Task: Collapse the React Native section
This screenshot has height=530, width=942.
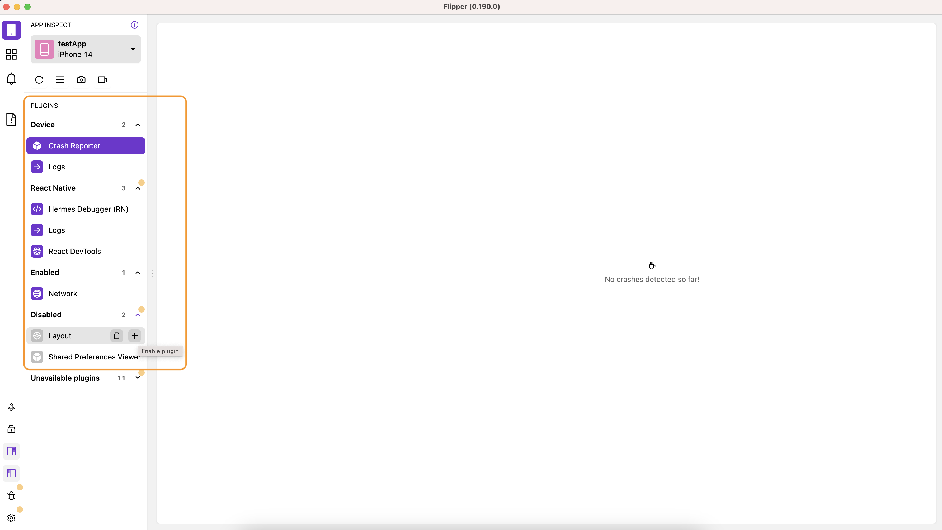Action: (138, 188)
